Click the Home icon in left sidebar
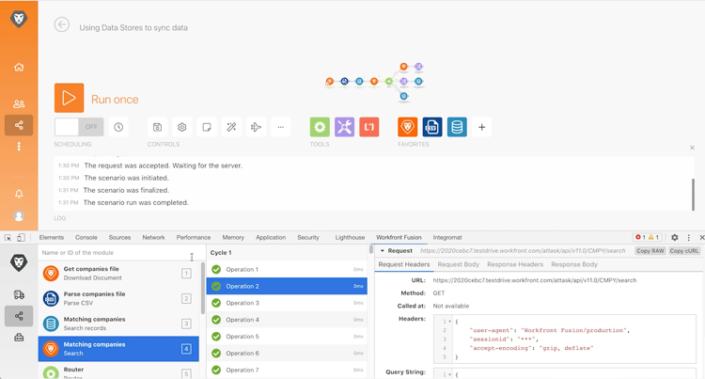Screen dimensions: 705x379 coord(19,67)
